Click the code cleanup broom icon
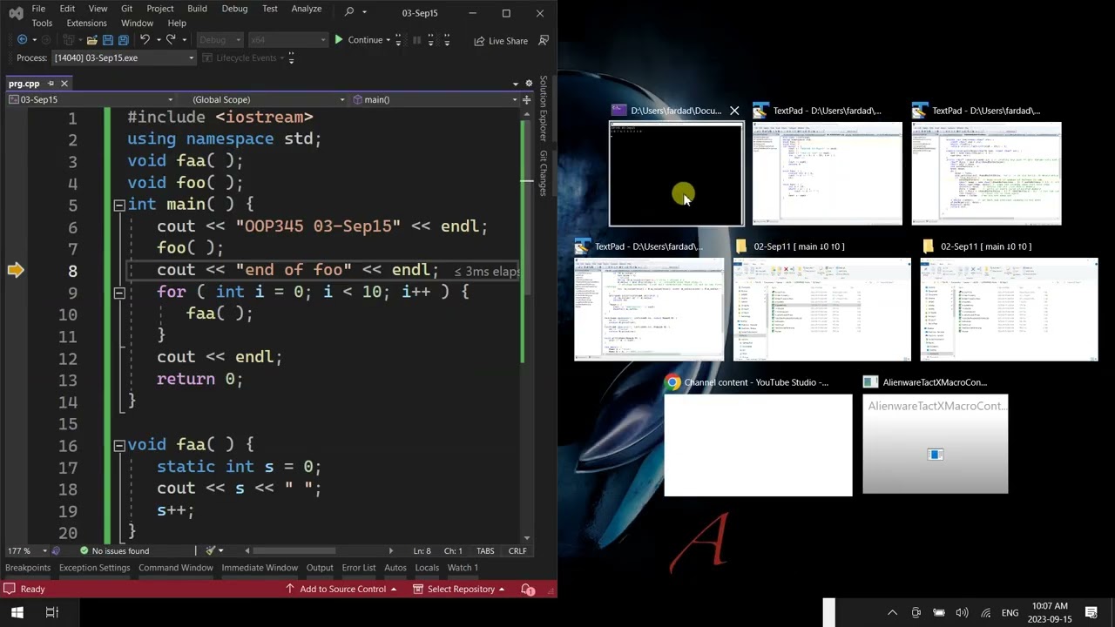Image resolution: width=1115 pixels, height=627 pixels. [210, 550]
